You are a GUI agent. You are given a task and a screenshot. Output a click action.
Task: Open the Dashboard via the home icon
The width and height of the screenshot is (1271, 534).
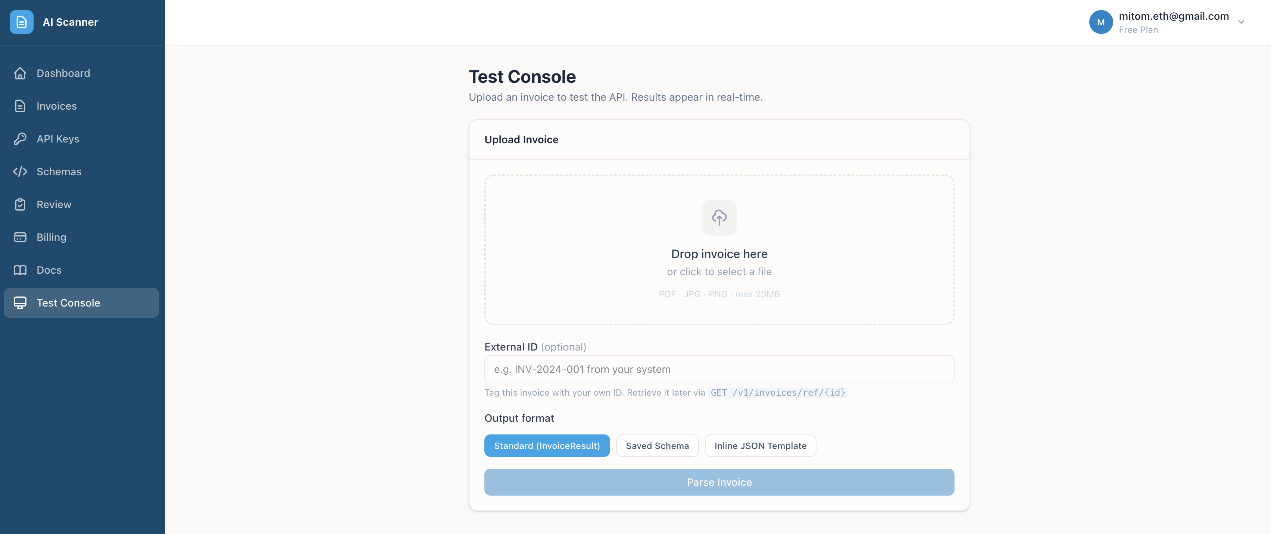point(20,73)
